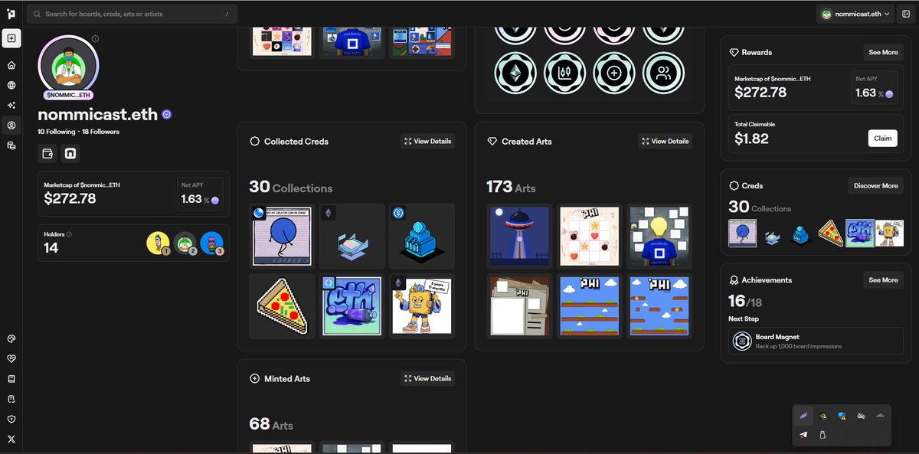Select the Home icon in the sidebar

pos(11,64)
